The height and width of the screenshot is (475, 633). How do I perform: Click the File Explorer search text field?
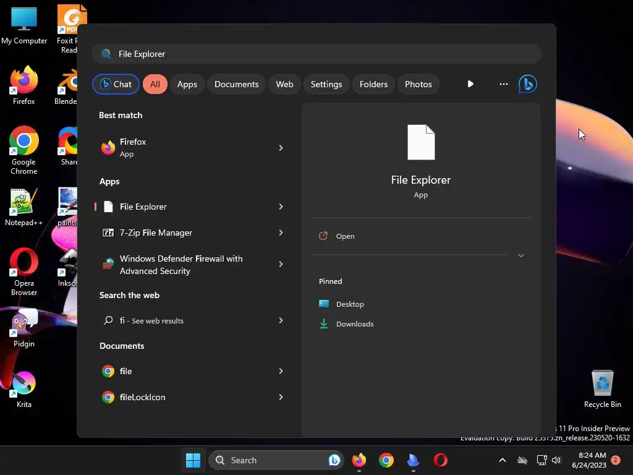(x=316, y=54)
